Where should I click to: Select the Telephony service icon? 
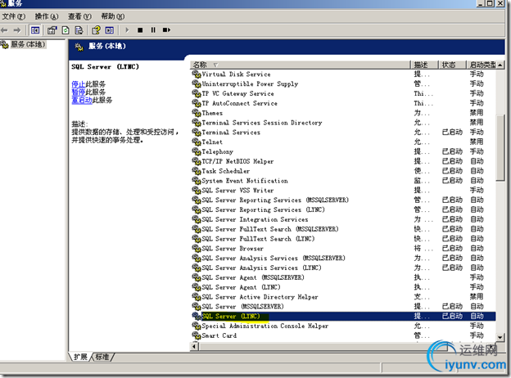click(197, 151)
